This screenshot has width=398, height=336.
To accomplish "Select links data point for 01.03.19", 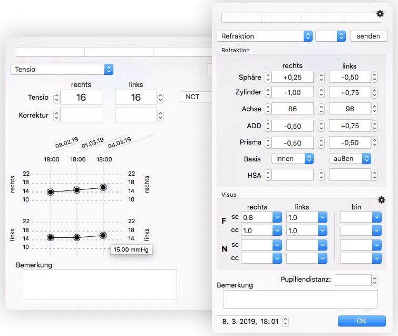I will point(76,237).
